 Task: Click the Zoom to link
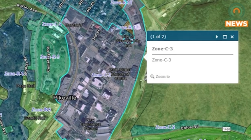pos(163,77)
